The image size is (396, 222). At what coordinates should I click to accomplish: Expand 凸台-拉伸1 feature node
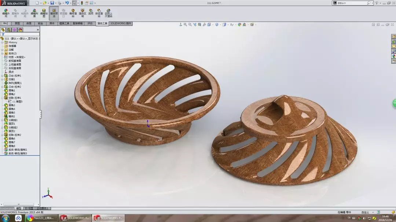[2, 76]
